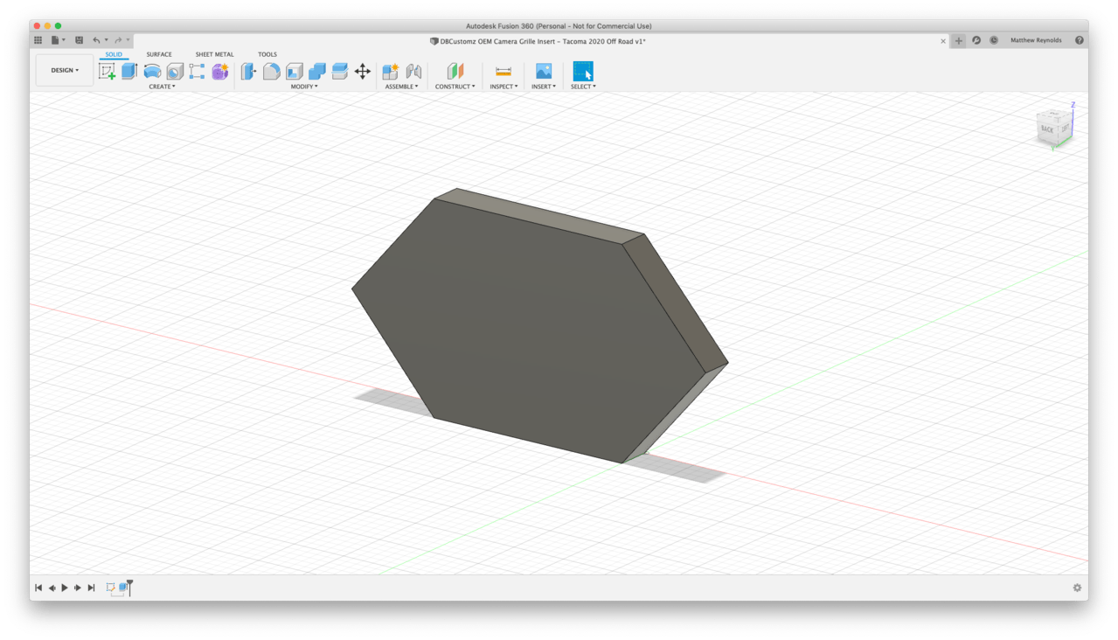
Task: Expand the Construct menu
Action: (x=455, y=87)
